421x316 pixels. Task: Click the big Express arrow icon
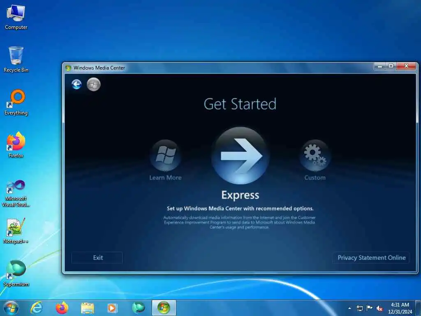pos(240,156)
